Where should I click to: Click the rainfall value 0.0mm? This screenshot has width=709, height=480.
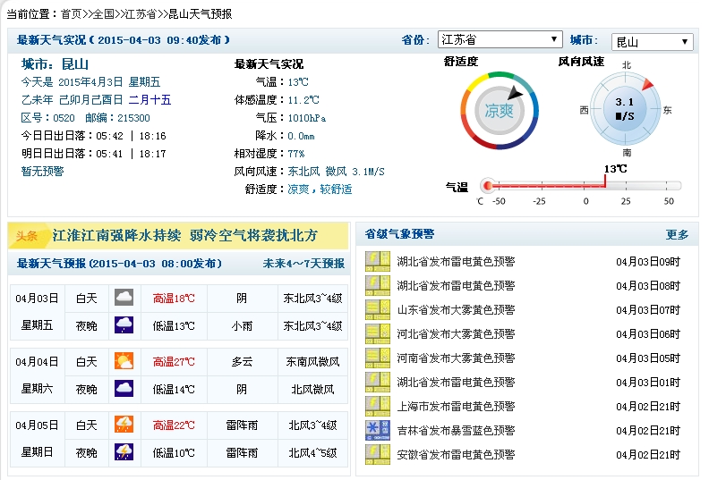(301, 136)
